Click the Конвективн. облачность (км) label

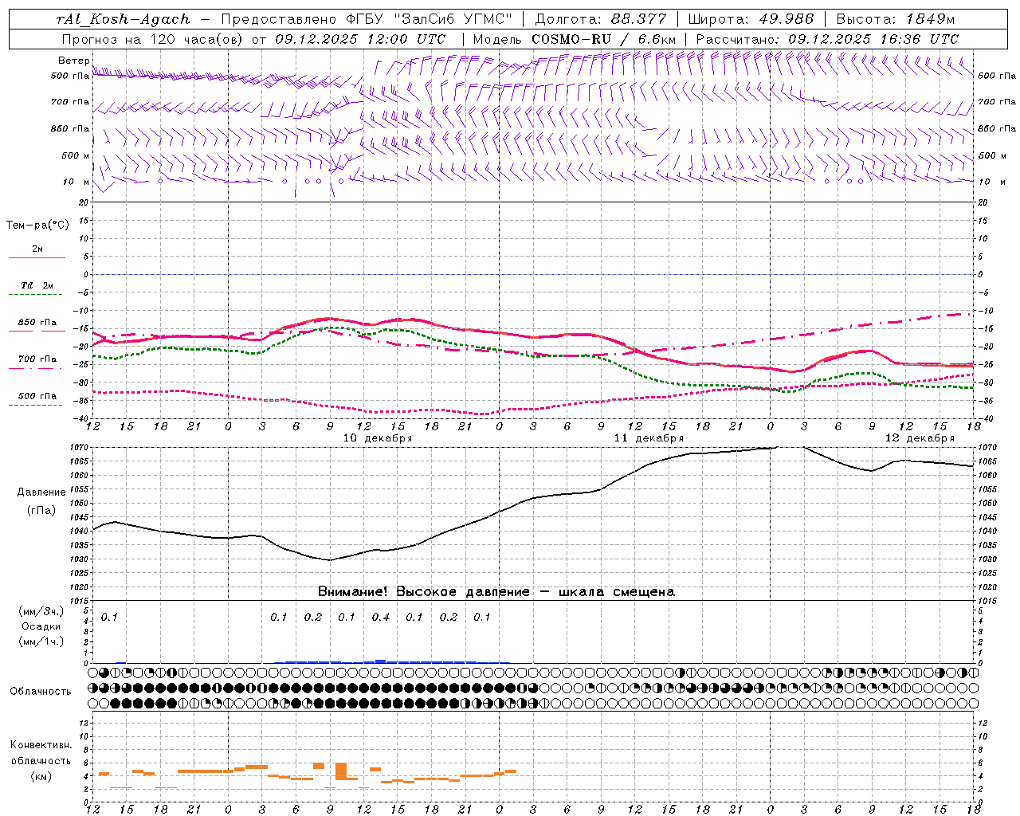click(x=41, y=760)
